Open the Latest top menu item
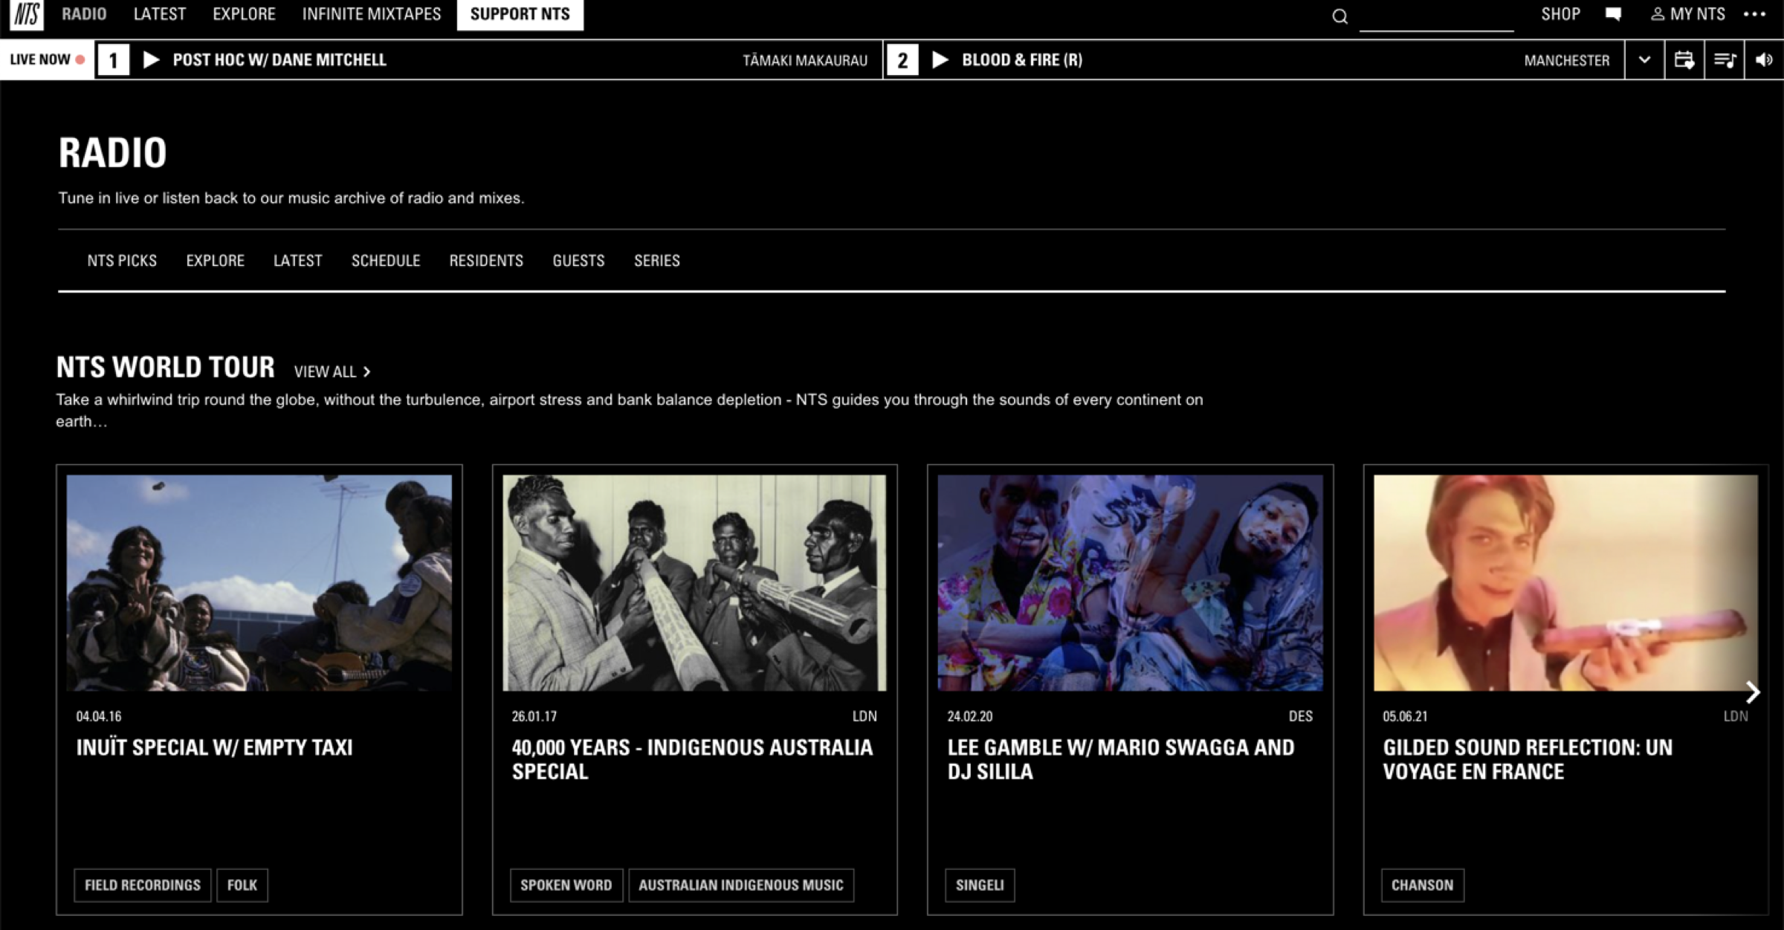This screenshot has width=1784, height=930. (x=160, y=14)
